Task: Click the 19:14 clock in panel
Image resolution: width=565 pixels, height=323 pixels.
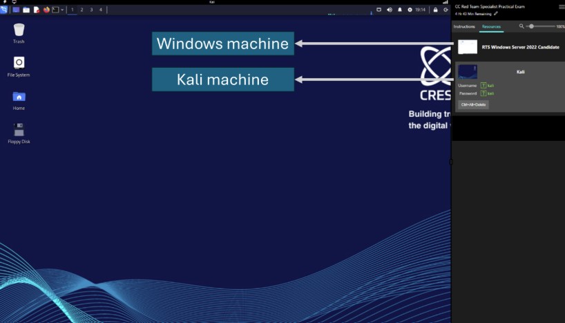Action: pyautogui.click(x=420, y=10)
